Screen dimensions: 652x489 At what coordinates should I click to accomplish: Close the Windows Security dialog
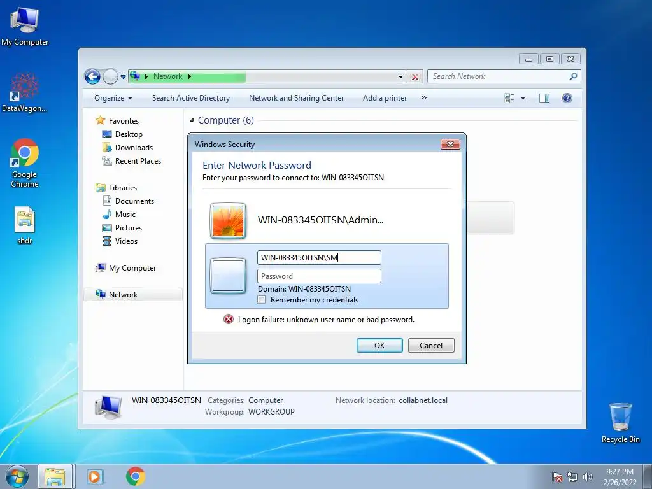pyautogui.click(x=450, y=145)
